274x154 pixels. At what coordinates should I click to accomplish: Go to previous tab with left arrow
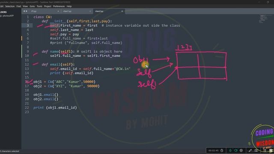(24, 11)
